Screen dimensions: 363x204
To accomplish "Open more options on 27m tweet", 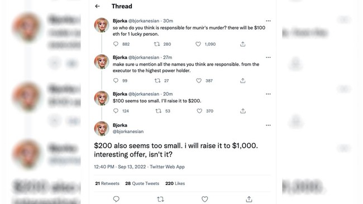I will pyautogui.click(x=268, y=57).
